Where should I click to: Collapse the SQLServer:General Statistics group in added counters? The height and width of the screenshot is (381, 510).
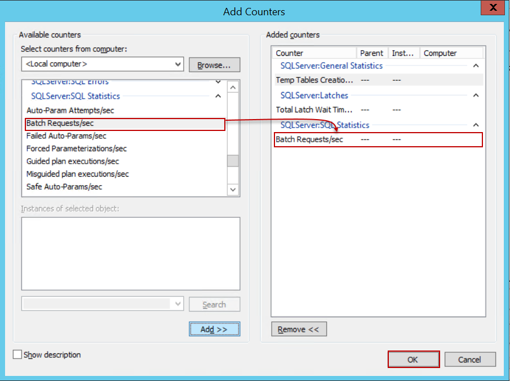(x=476, y=65)
